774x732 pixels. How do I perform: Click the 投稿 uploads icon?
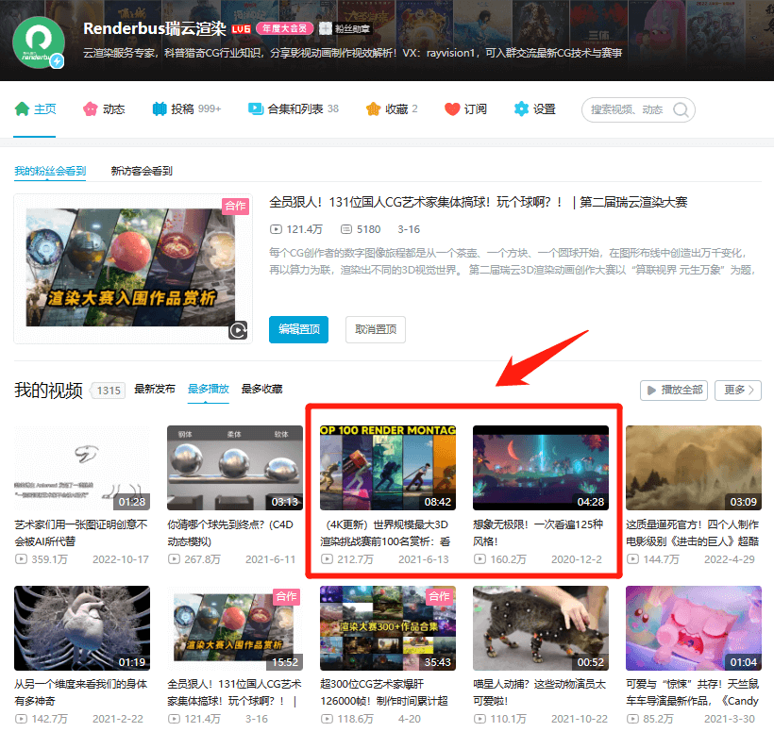160,108
